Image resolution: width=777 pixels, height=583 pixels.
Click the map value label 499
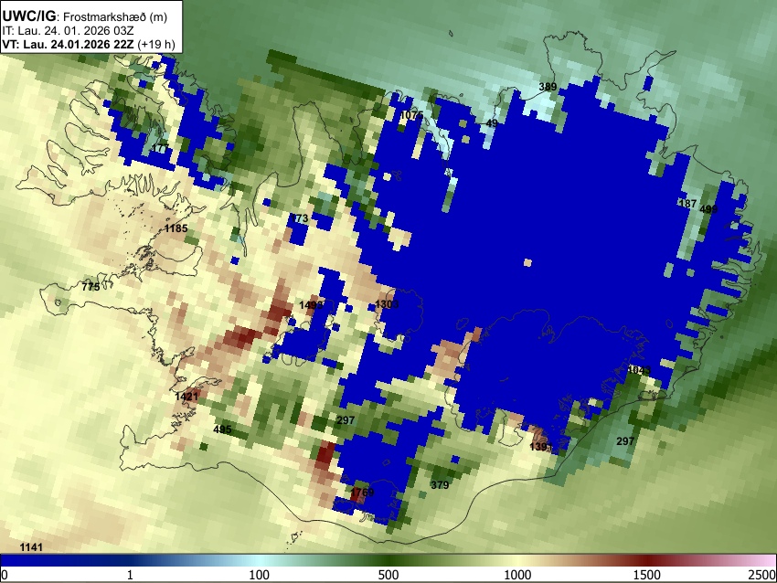point(708,209)
